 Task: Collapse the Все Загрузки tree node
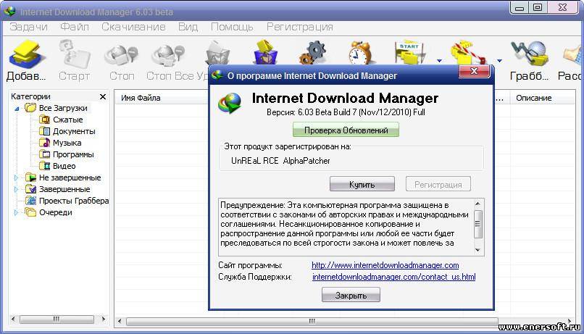click(x=17, y=109)
